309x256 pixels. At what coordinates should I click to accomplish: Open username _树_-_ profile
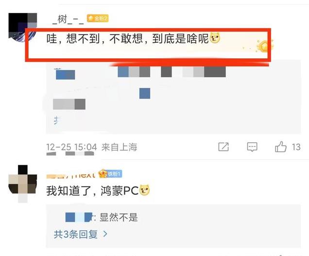tap(68, 19)
